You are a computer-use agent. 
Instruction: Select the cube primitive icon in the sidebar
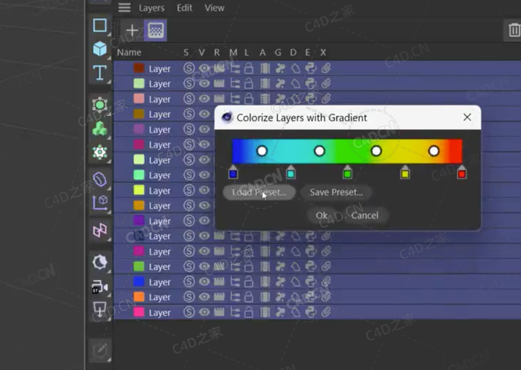coord(99,49)
